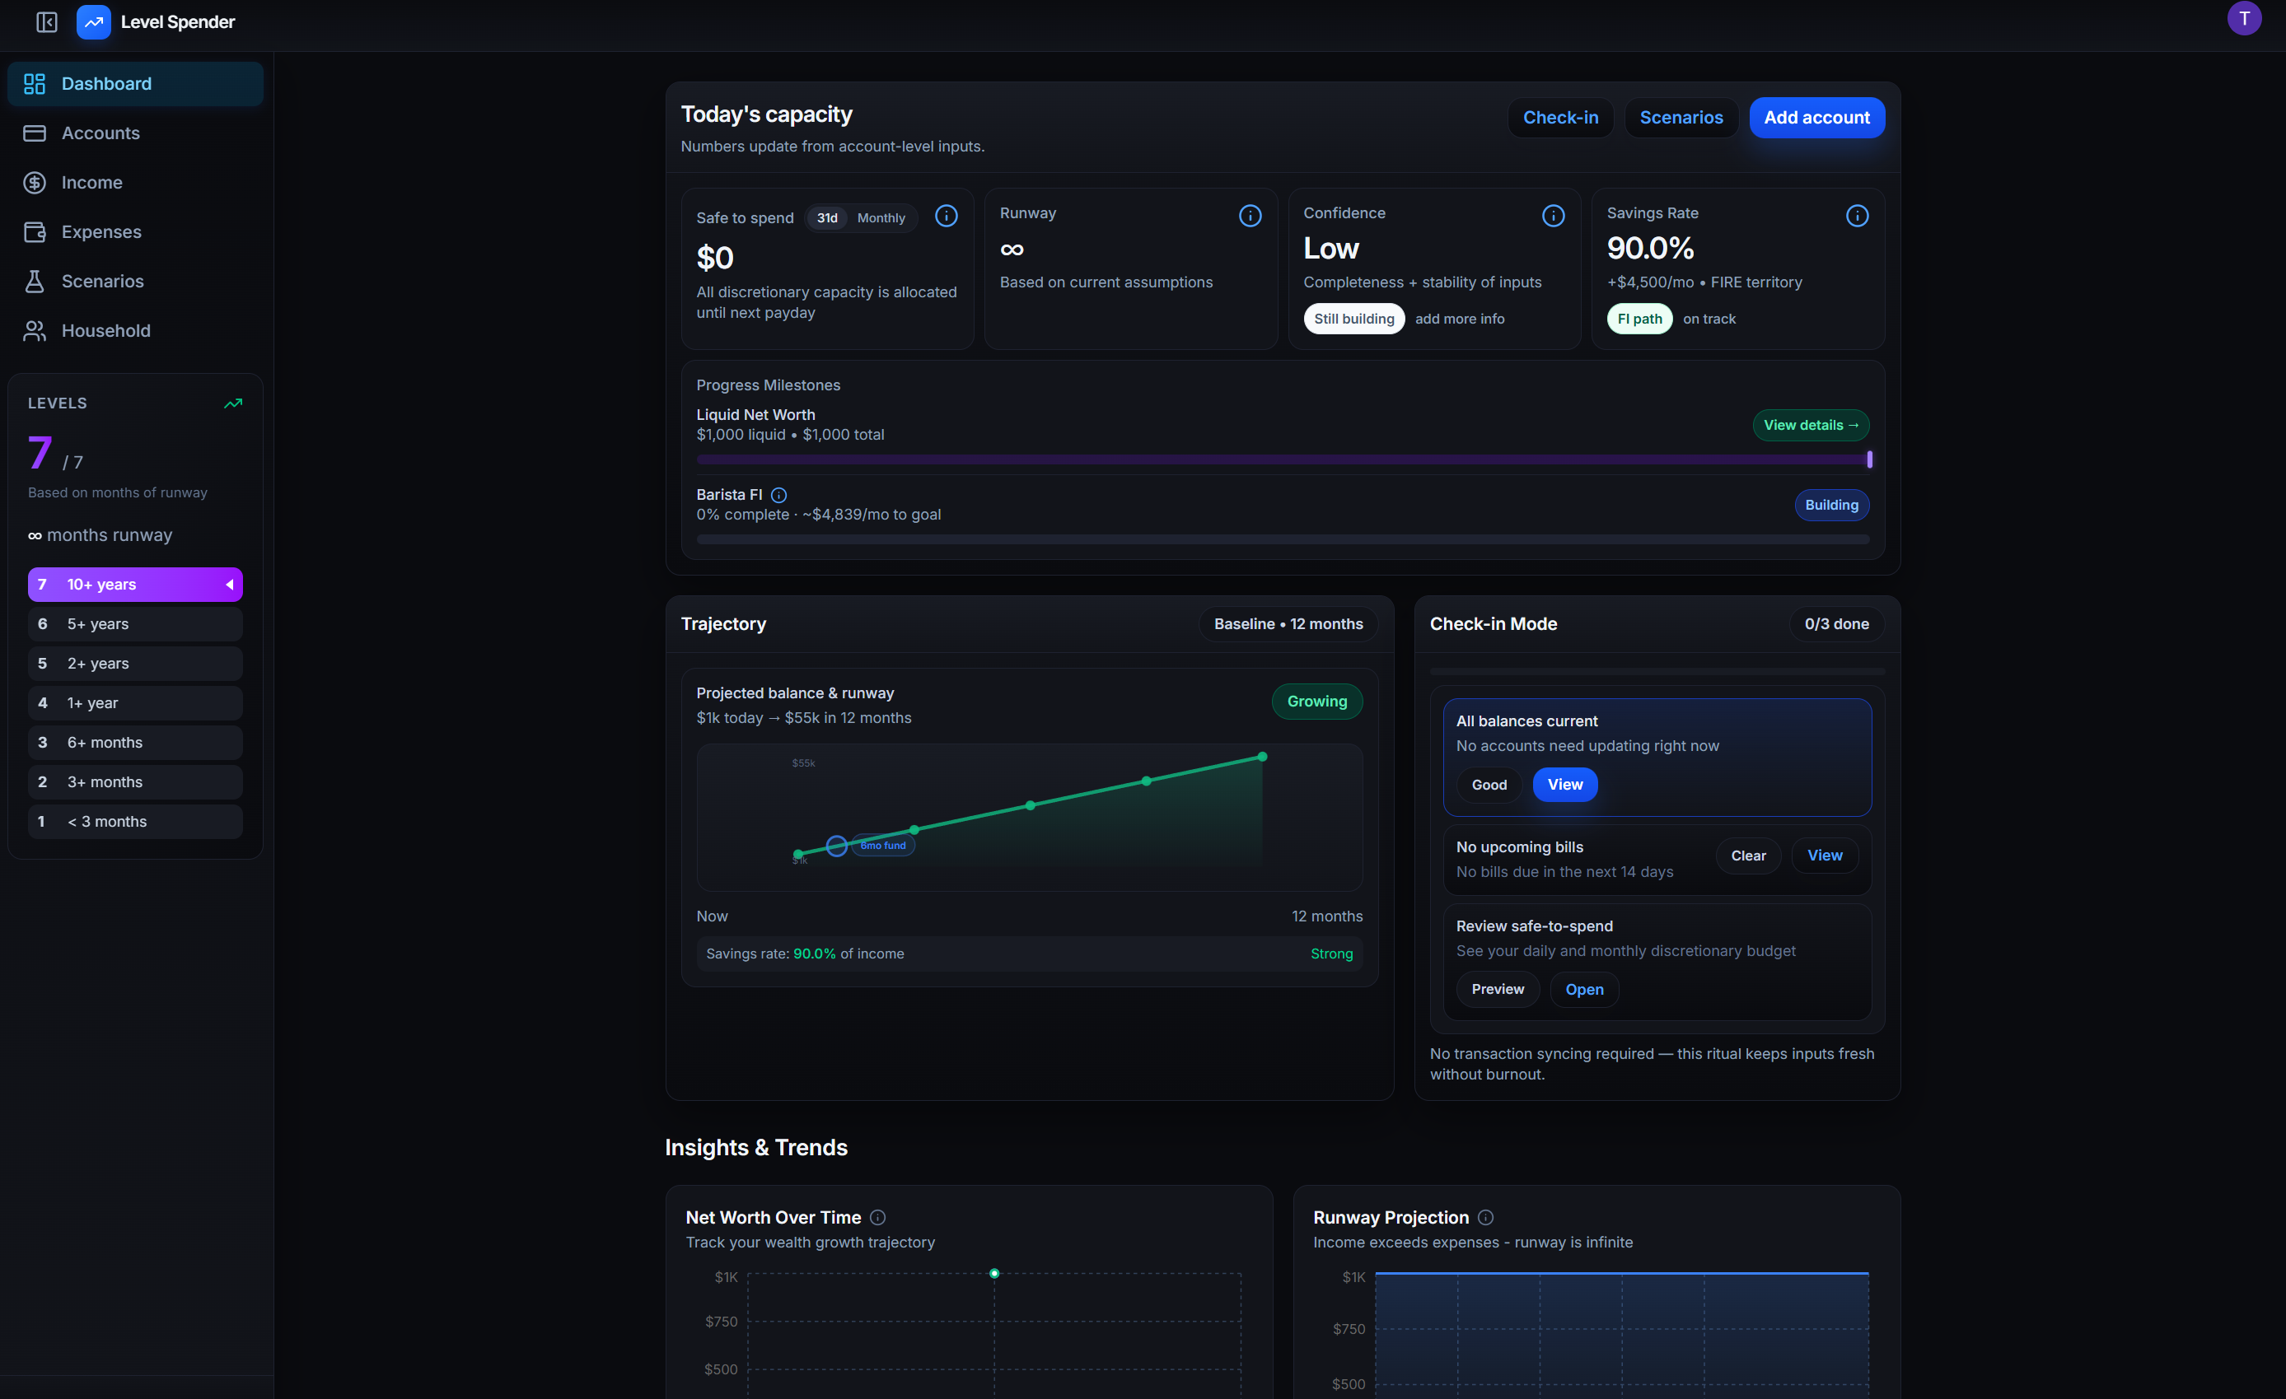Expand level 7 details via its chevron arrow
The width and height of the screenshot is (2286, 1399).
click(230, 584)
